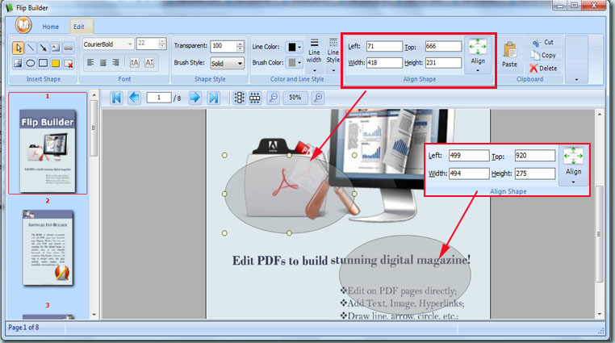
Task: Click the font size field showing 22
Action: tap(148, 44)
